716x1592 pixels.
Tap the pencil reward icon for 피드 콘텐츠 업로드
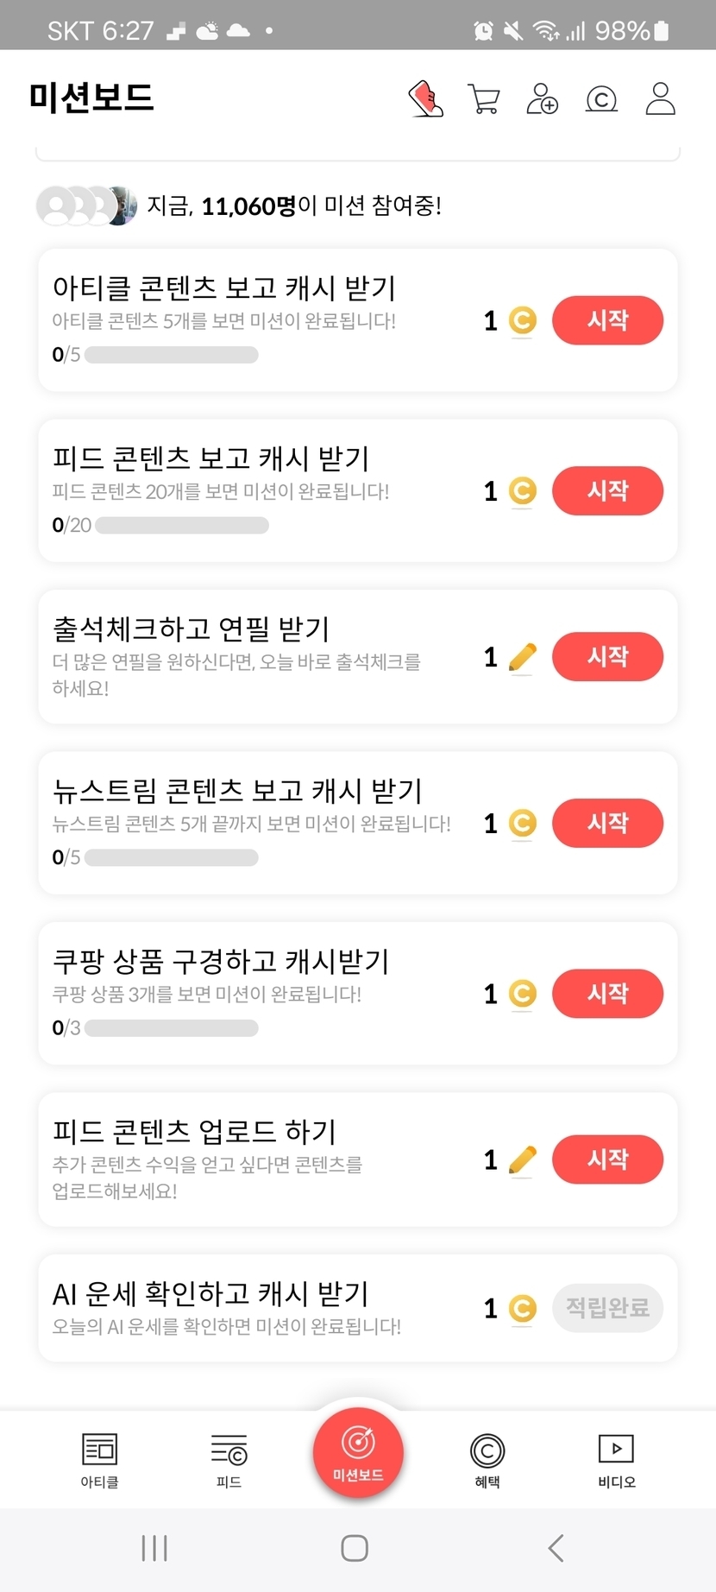click(x=522, y=1160)
